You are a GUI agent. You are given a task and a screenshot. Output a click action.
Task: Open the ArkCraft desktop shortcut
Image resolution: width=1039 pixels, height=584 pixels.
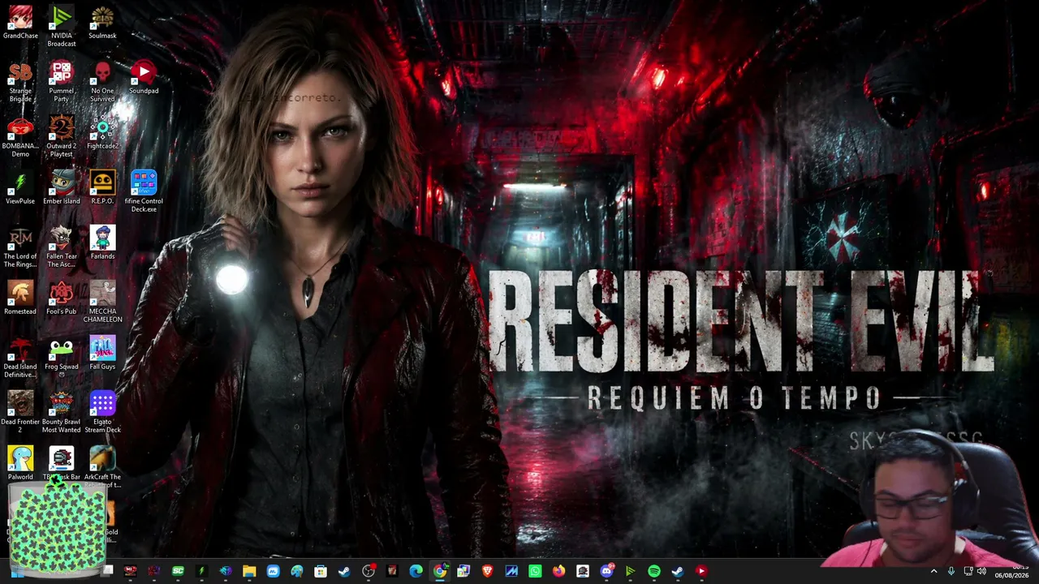point(102,468)
